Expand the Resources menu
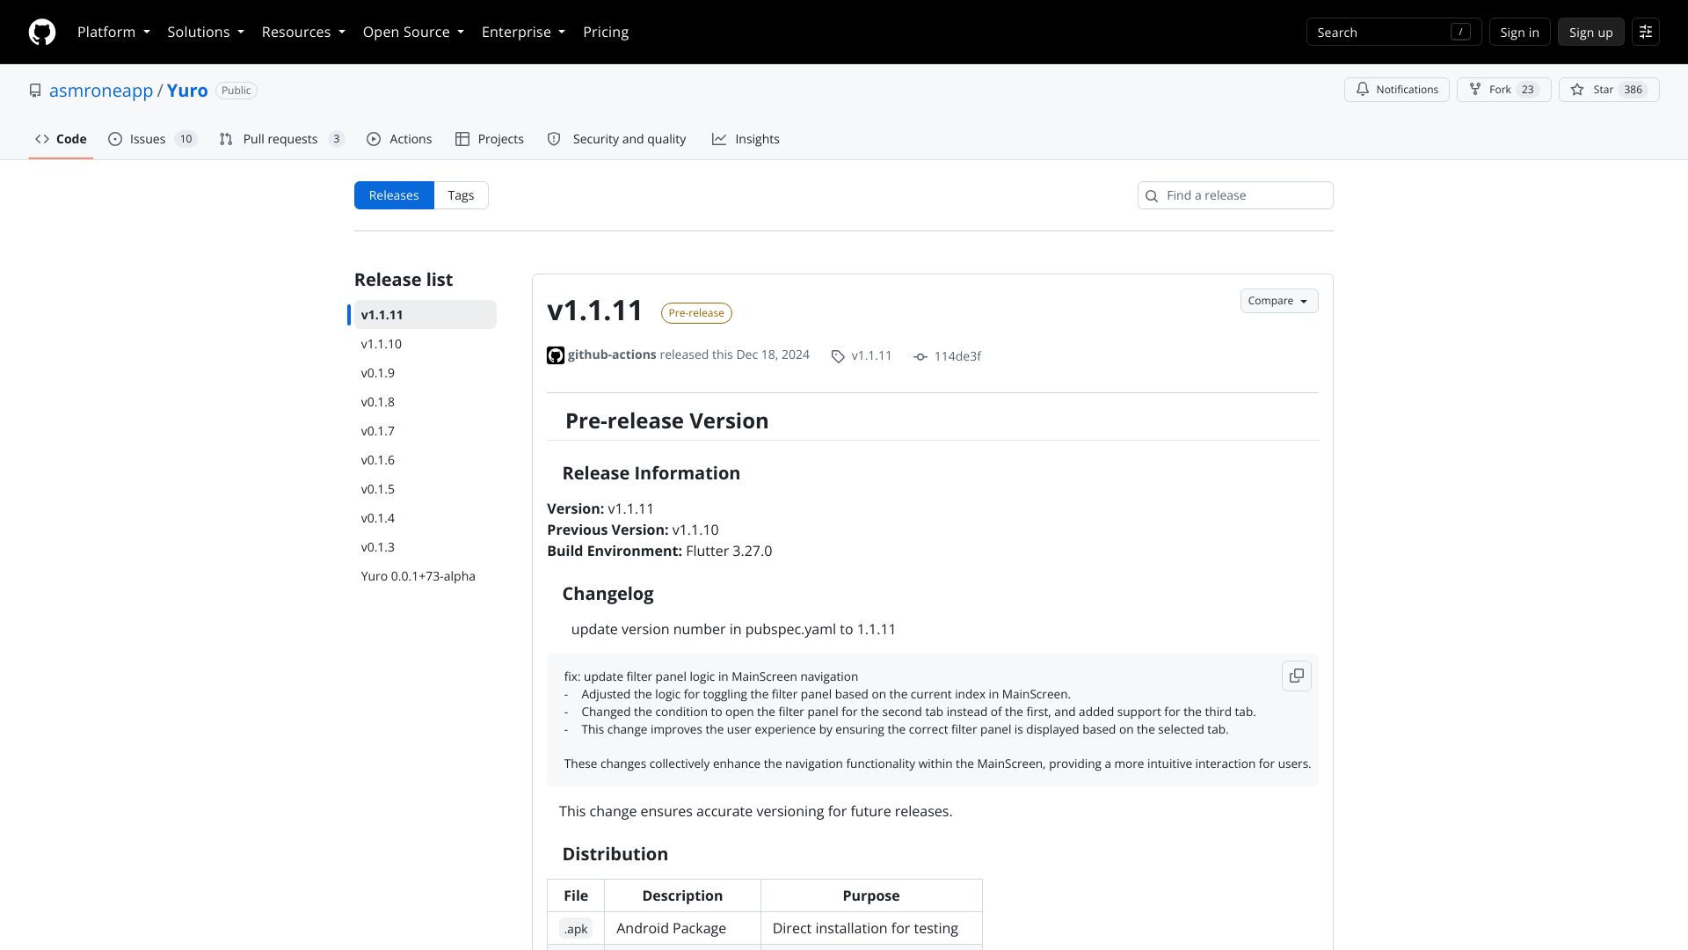 click(303, 32)
